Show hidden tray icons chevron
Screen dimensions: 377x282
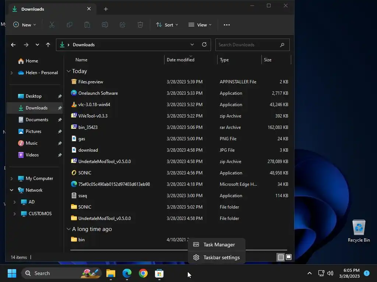click(310, 273)
